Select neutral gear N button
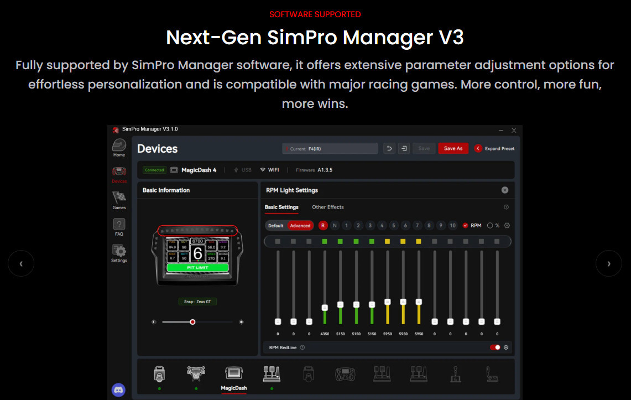 335,225
